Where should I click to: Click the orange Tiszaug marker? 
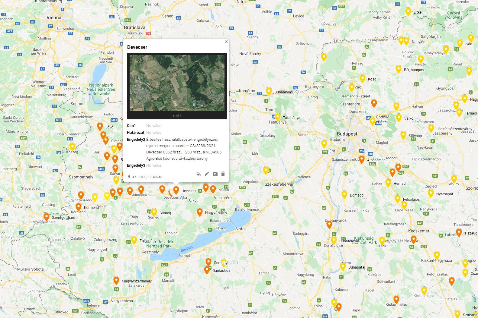tap(459, 233)
